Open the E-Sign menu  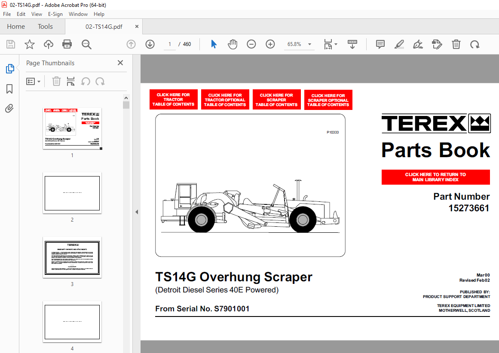pos(55,14)
